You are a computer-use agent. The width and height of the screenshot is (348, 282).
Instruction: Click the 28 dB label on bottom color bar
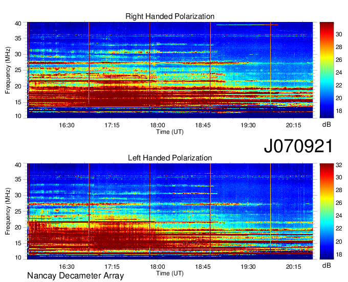click(339, 190)
